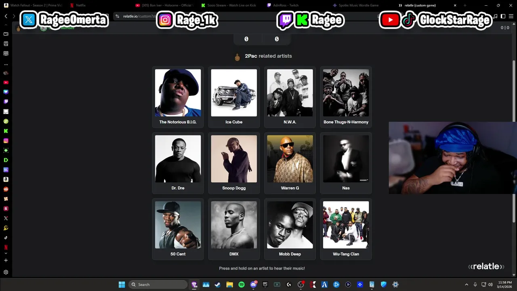Show hidden system tray icons
Screen dimensions: 517x291
tap(467, 285)
